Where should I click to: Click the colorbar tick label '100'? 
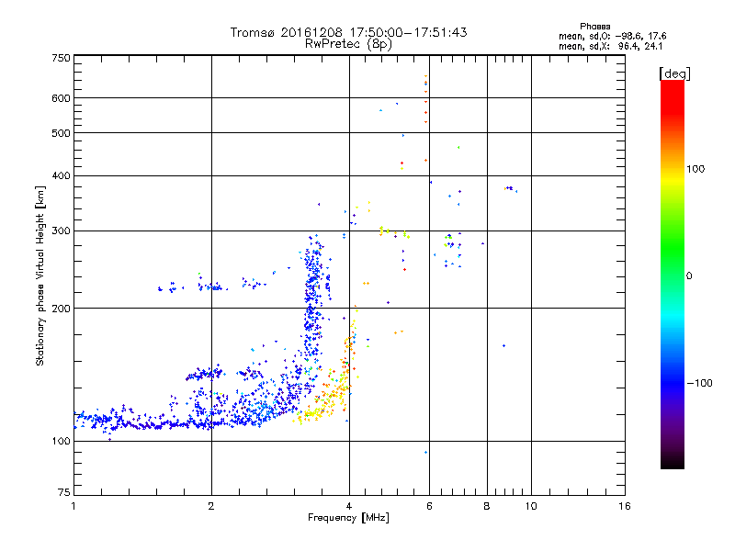[x=695, y=169]
